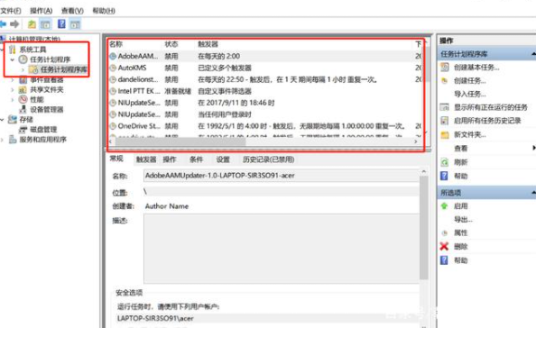Open the 文件(F) menu
The image size is (536, 337).
click(11, 11)
